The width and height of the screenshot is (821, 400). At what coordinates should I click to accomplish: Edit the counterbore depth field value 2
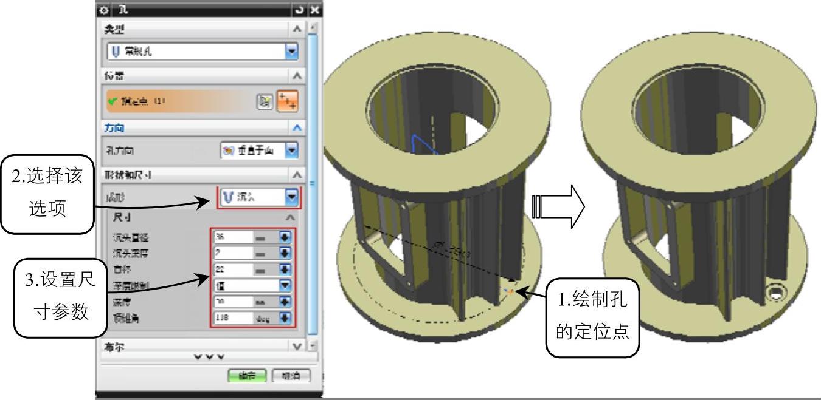pyautogui.click(x=232, y=252)
